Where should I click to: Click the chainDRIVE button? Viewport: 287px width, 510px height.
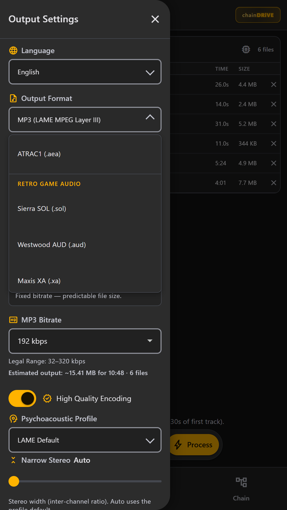(258, 15)
